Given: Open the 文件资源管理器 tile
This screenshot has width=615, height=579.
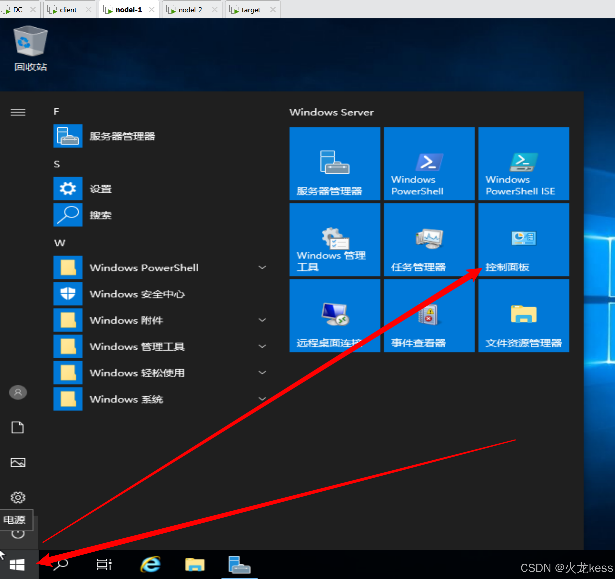Looking at the screenshot, I should pyautogui.click(x=524, y=316).
